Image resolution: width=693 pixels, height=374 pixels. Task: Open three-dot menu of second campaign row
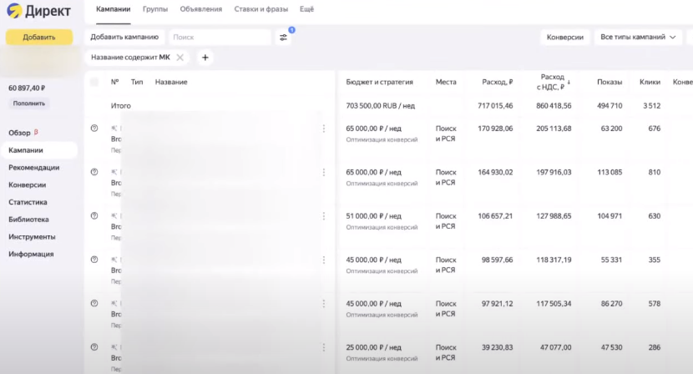pyautogui.click(x=324, y=172)
